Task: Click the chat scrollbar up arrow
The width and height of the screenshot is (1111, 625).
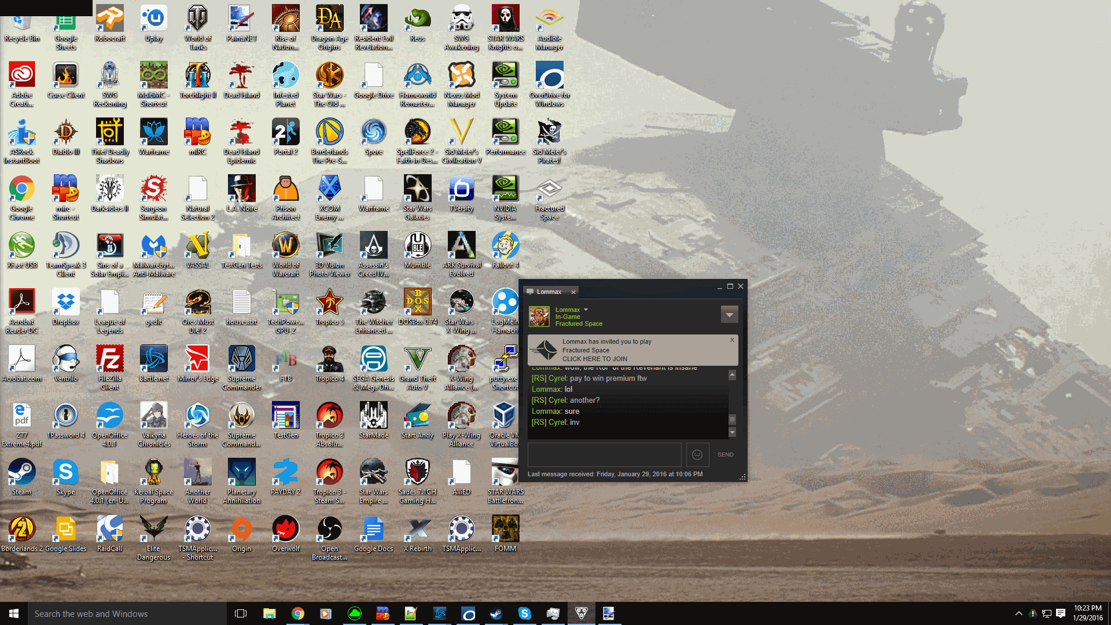Action: click(732, 375)
